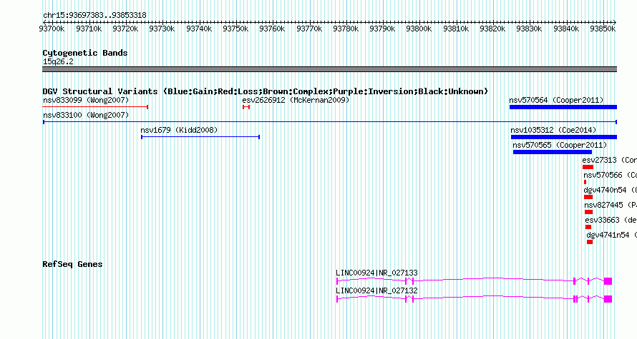Select the blue nsv570564 gain bar
Screen dimensions: 637x339
click(x=563, y=107)
